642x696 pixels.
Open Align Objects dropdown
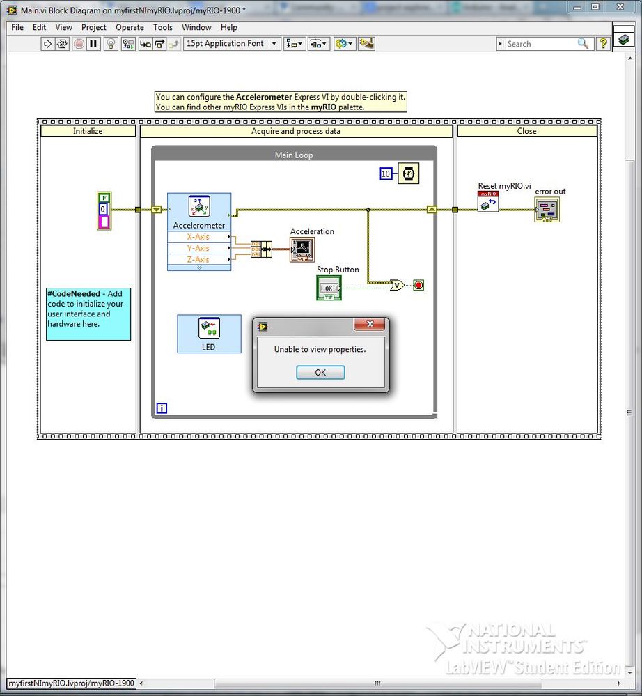tap(294, 43)
